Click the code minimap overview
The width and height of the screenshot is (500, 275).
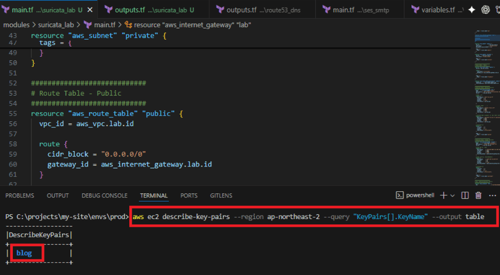coord(485,107)
